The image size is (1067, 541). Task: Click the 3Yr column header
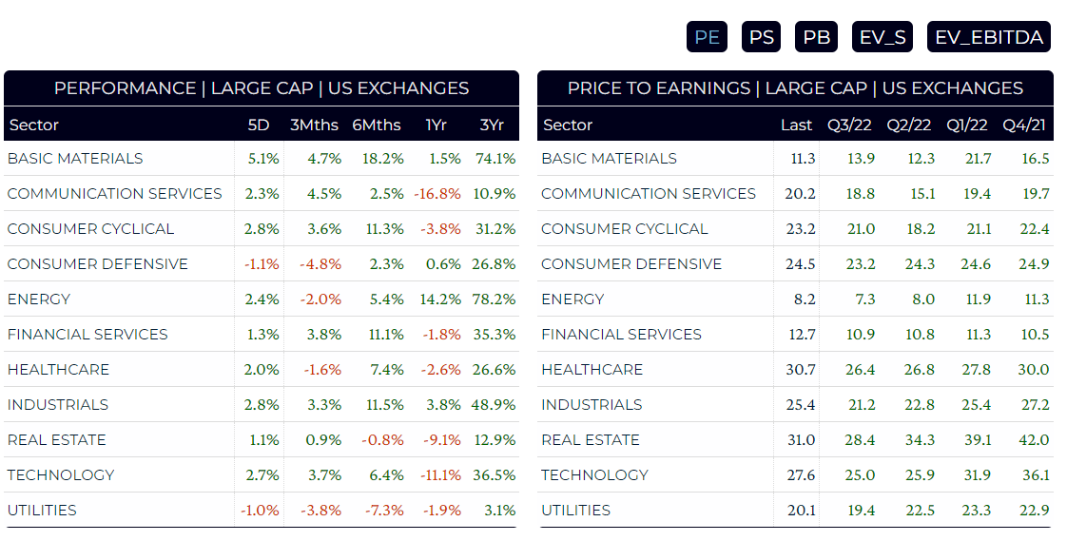pyautogui.click(x=492, y=126)
